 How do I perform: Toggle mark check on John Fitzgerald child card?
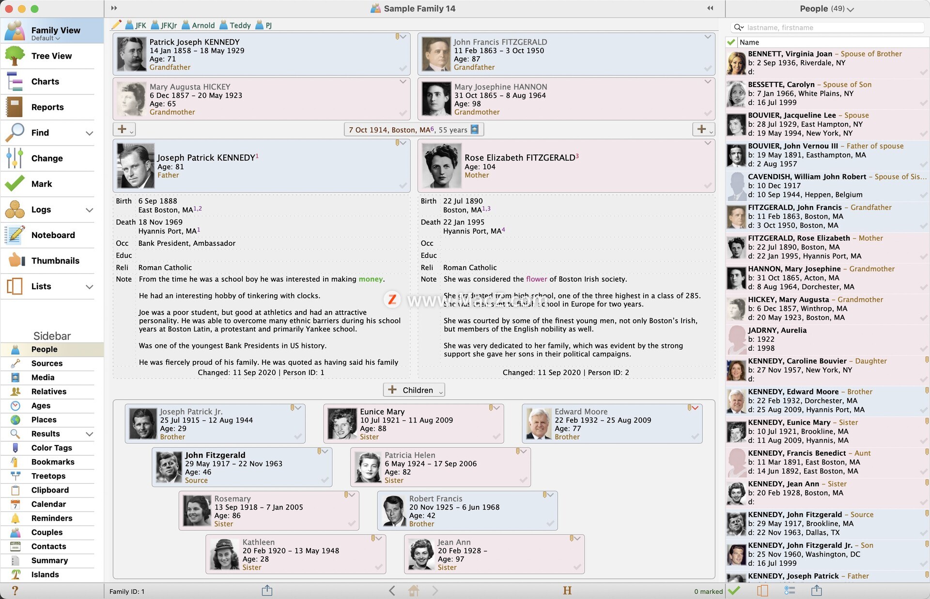(325, 480)
